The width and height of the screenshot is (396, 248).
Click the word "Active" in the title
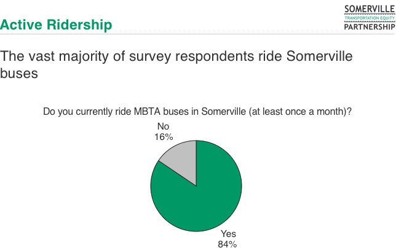coord(22,25)
